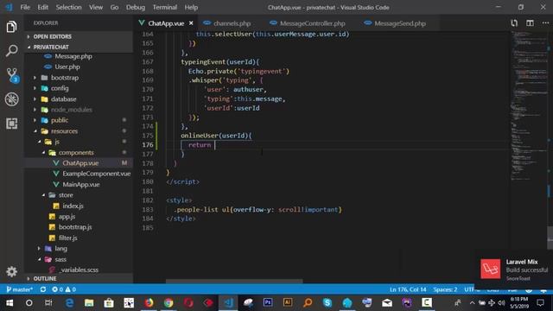
Task: Open Cortana search circle on taskbar
Action: tap(29, 303)
